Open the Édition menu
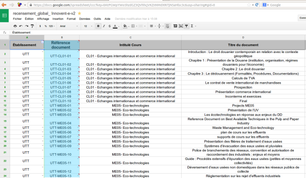The height and width of the screenshot is (178, 306). [x=29, y=19]
